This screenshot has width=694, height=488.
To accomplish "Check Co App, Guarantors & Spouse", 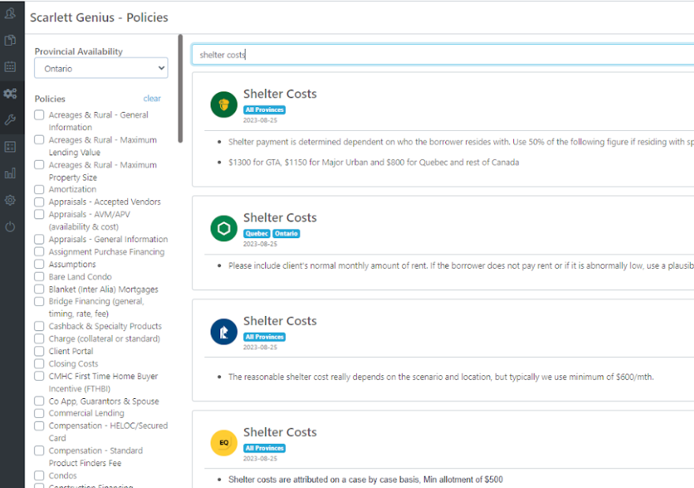I will (x=39, y=401).
